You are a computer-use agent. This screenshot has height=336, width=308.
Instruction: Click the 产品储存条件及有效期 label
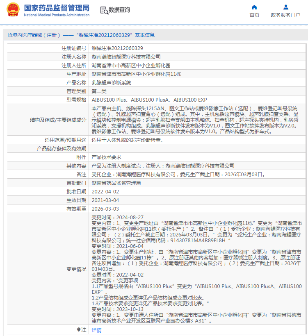62,148
